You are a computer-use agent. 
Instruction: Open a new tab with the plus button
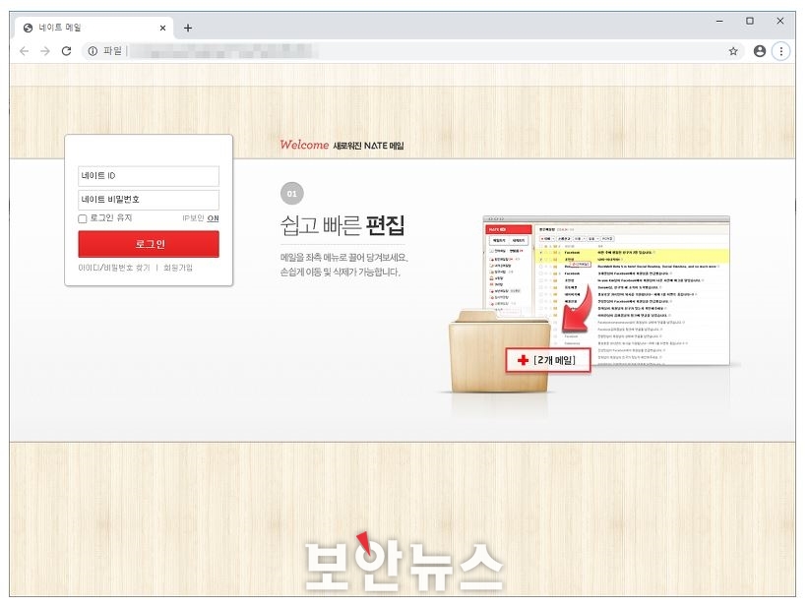188,28
